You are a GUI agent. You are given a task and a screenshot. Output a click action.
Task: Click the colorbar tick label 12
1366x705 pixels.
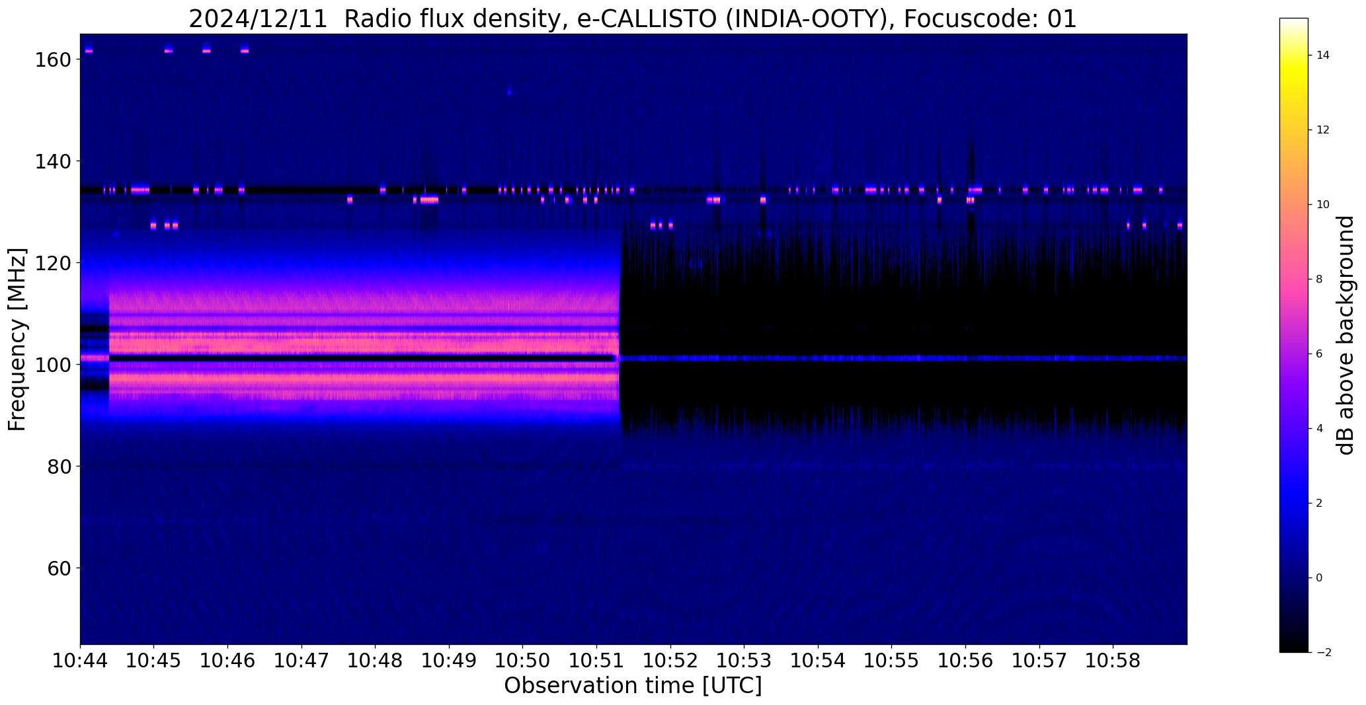[x=1323, y=130]
